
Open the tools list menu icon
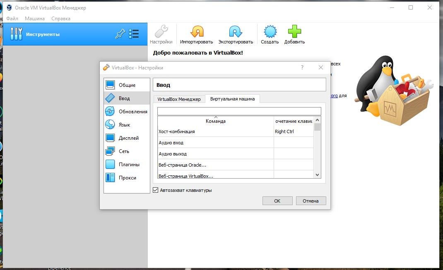pos(134,34)
